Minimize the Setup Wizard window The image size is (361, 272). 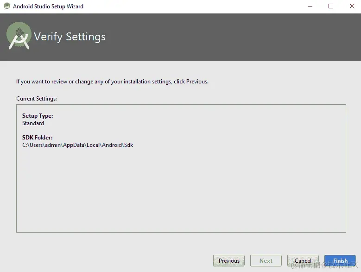tap(310, 6)
